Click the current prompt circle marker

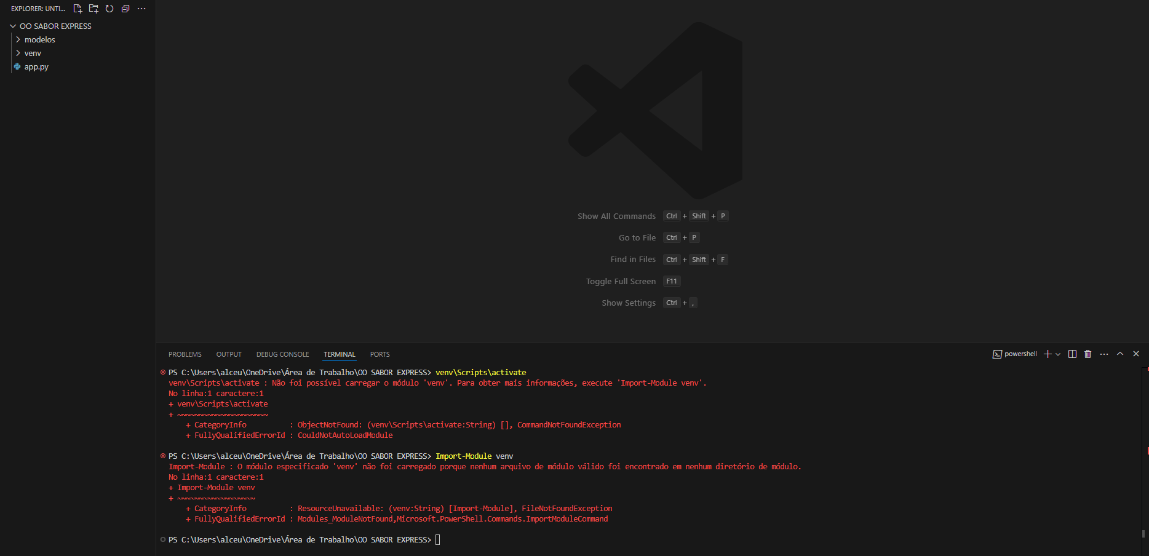point(163,539)
